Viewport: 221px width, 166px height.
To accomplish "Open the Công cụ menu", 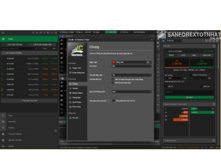I will 79,32.
